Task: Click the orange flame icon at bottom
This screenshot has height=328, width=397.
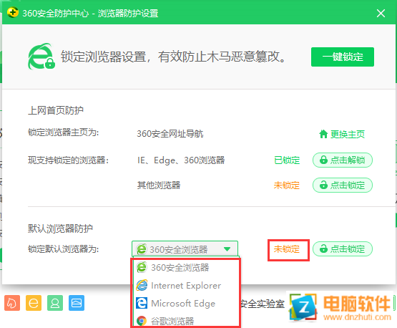Action: tap(12, 303)
